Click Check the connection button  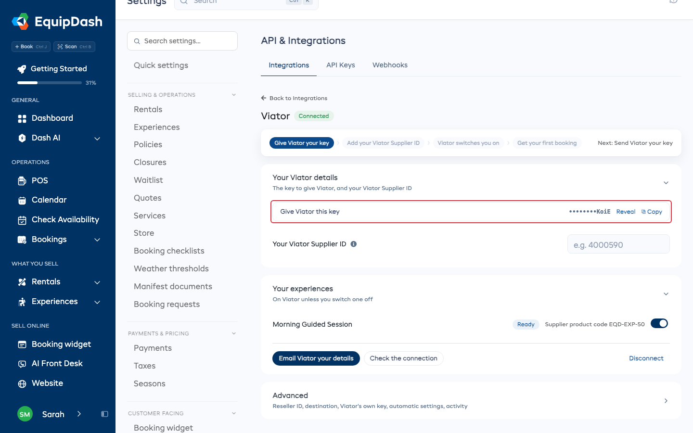point(404,358)
